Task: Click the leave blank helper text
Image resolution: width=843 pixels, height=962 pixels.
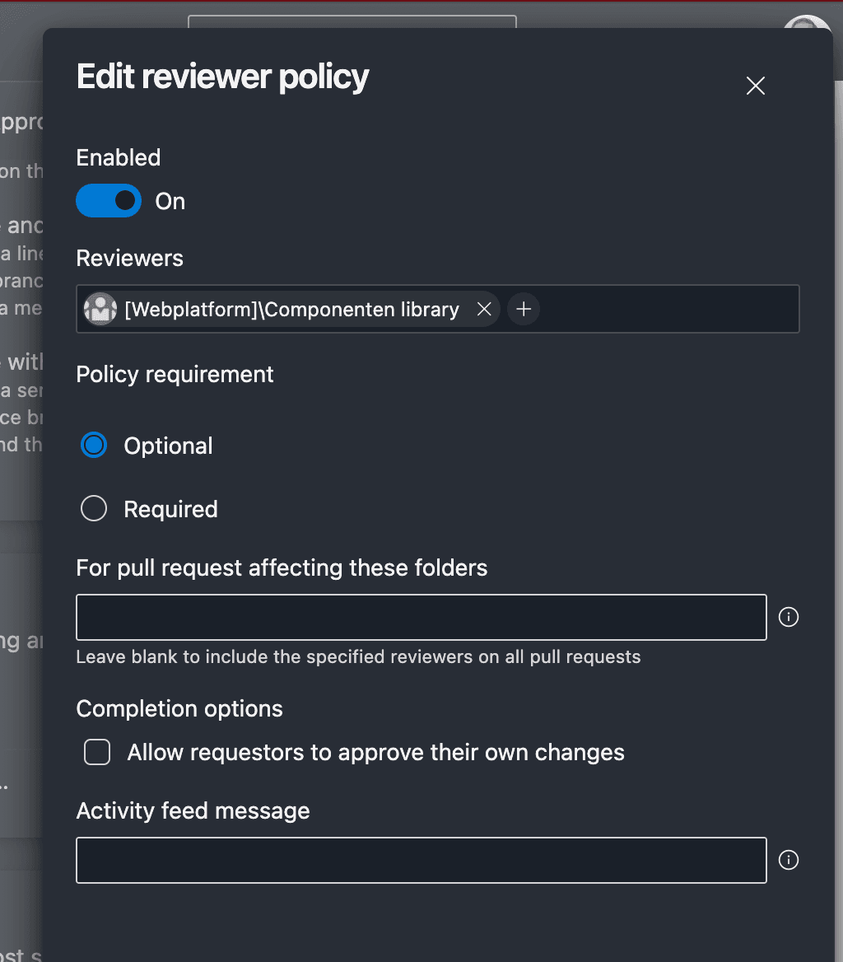Action: pyautogui.click(x=358, y=656)
